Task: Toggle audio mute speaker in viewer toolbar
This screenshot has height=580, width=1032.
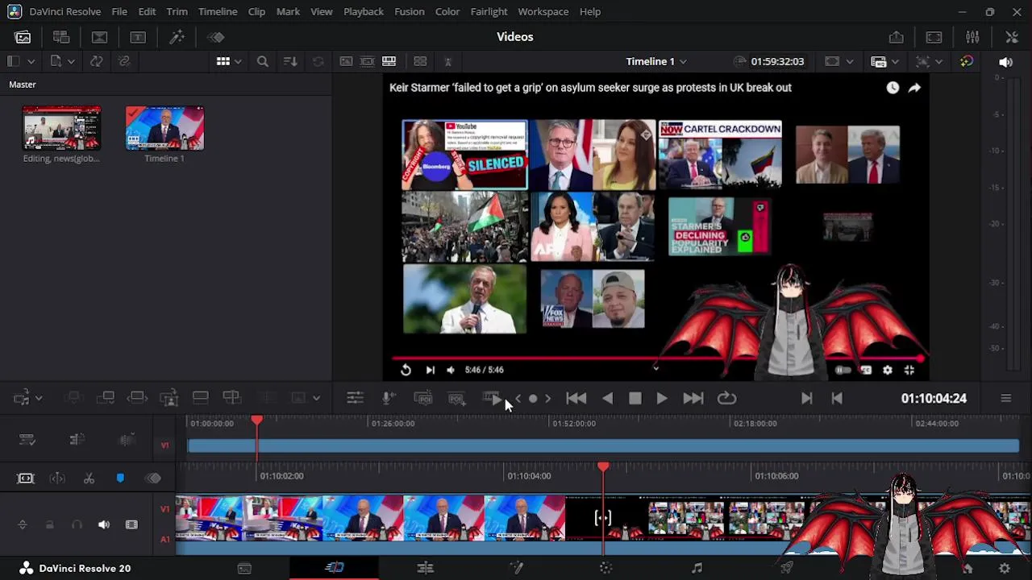Action: pyautogui.click(x=1005, y=62)
